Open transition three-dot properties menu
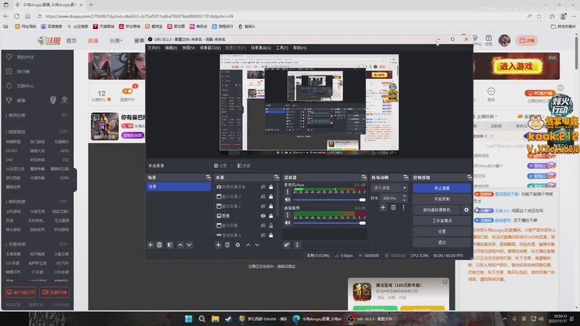The width and height of the screenshot is (580, 326). coord(404,207)
